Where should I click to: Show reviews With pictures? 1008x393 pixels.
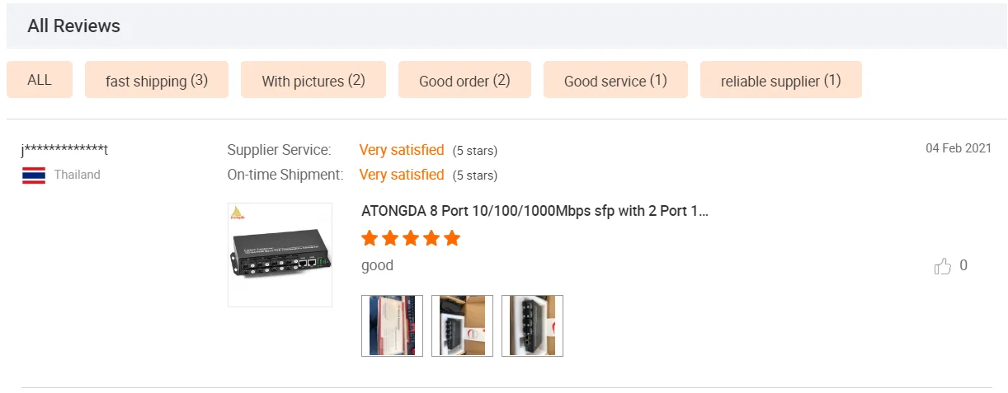(313, 81)
